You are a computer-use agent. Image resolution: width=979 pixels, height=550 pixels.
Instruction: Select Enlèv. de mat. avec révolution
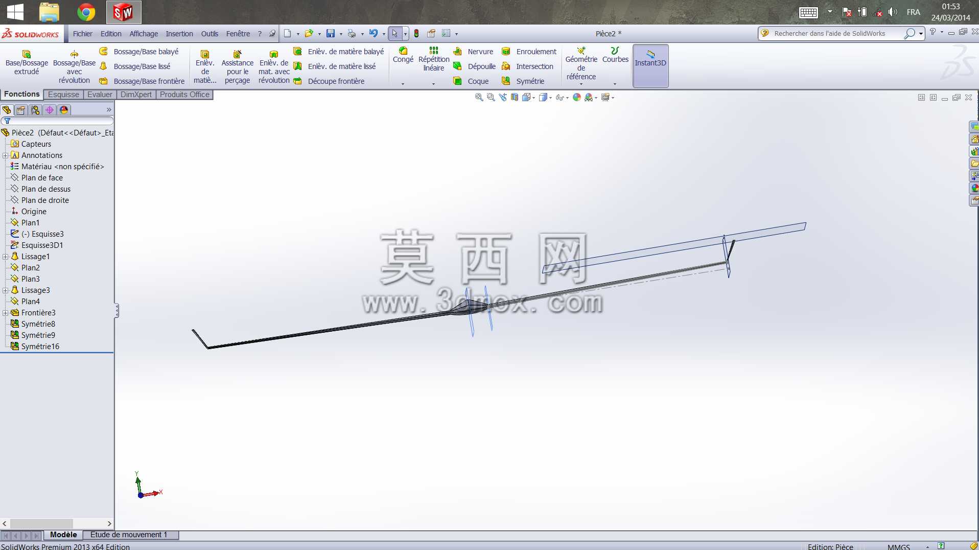point(274,67)
